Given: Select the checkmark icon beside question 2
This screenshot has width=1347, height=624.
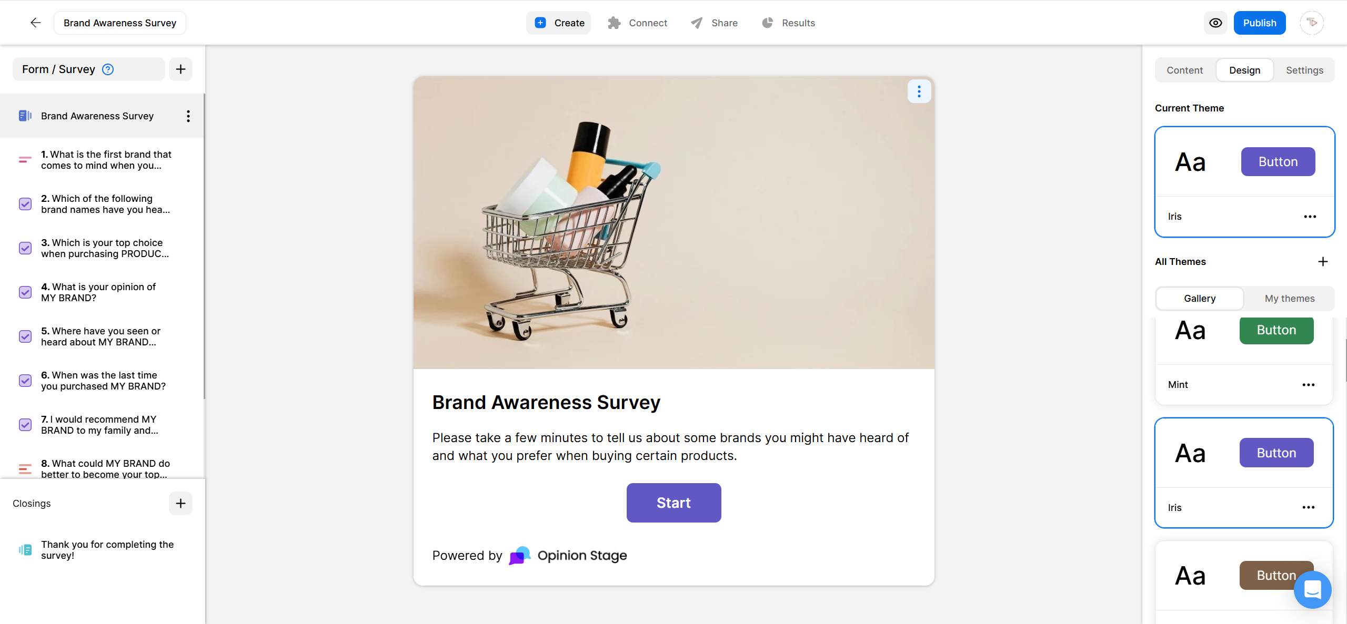Looking at the screenshot, I should [25, 204].
